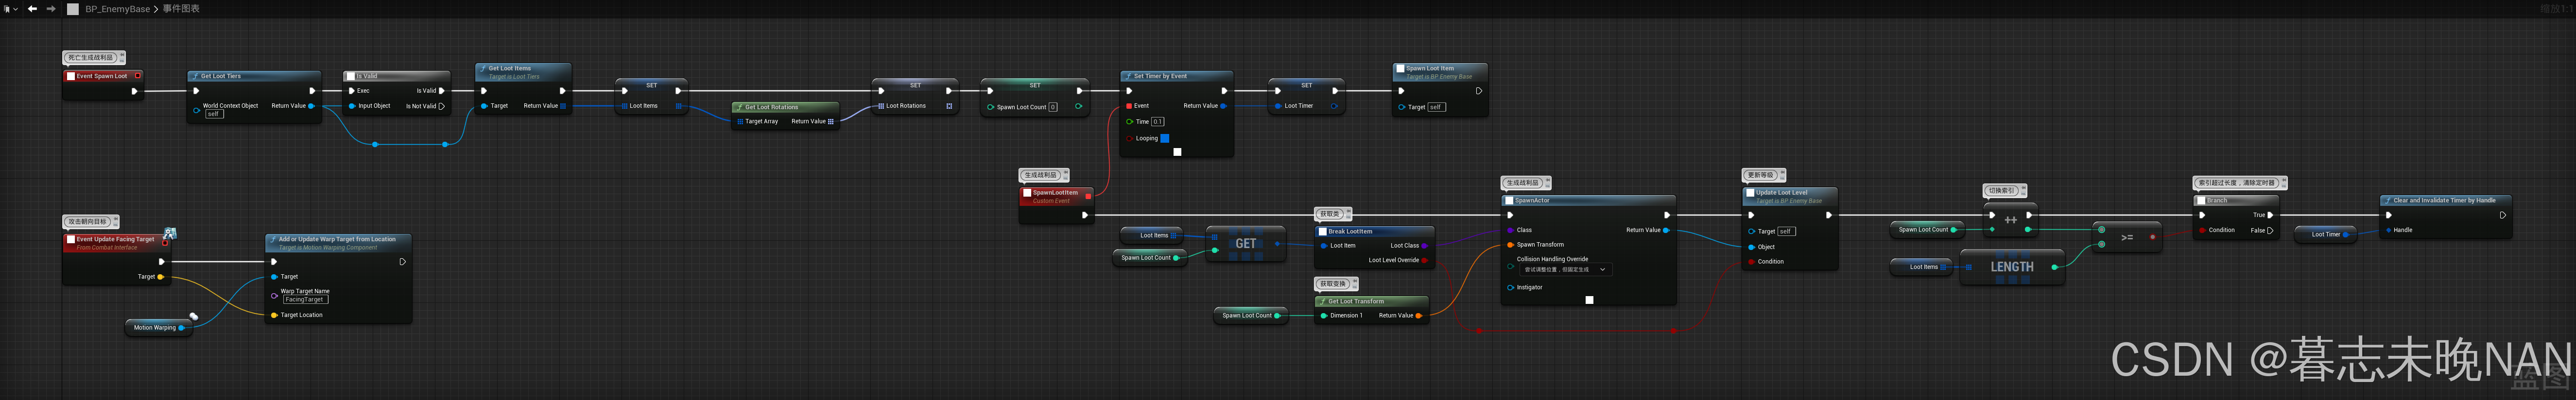Screen dimensions: 2576x400
Task: Click the red Event pin on Set Timer
Action: (1130, 106)
